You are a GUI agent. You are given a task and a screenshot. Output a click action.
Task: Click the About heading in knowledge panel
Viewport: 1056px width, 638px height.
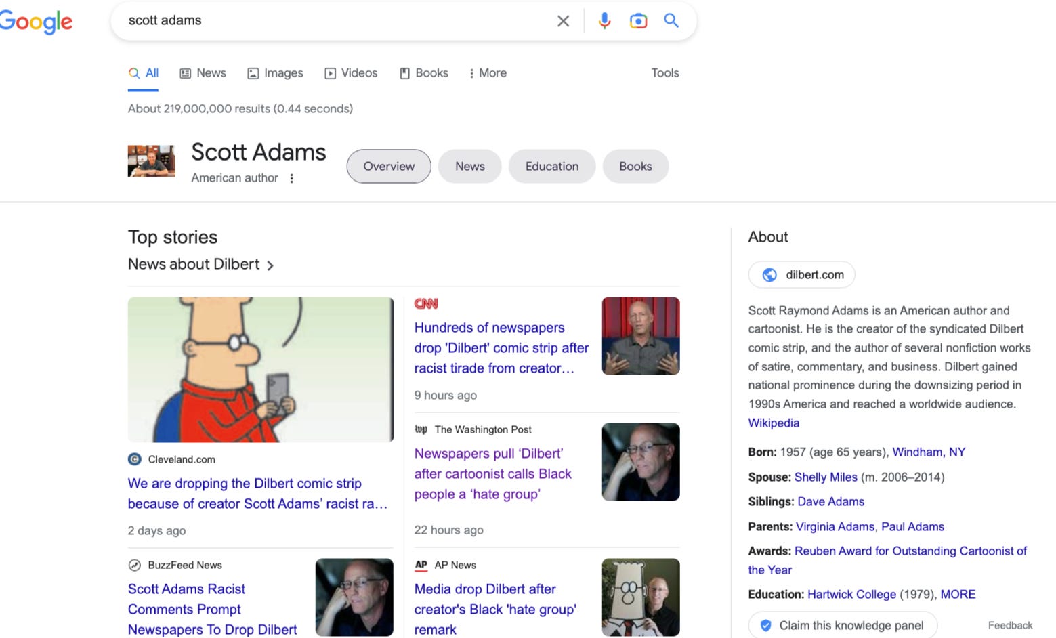point(768,237)
